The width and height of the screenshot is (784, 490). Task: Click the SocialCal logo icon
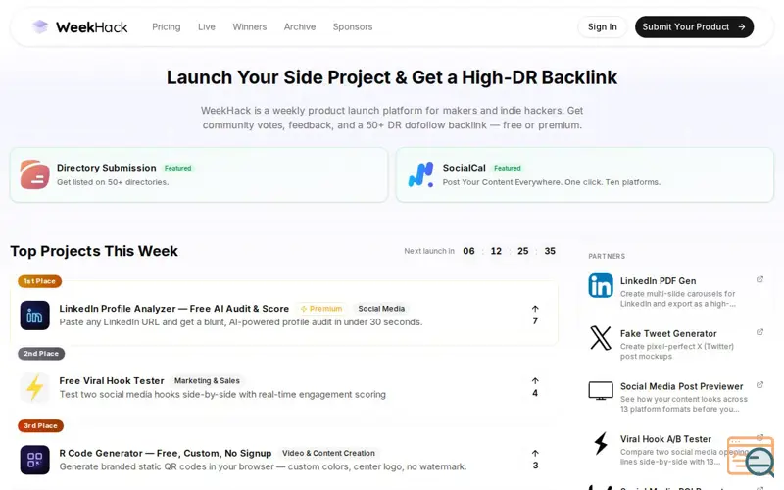pyautogui.click(x=420, y=174)
